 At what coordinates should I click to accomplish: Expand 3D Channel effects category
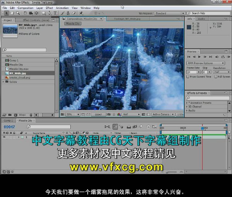[187, 107]
